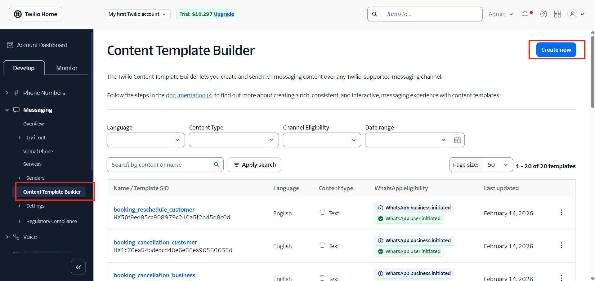Open the notifications bell
Image resolution: width=595 pixels, height=281 pixels.
525,14
